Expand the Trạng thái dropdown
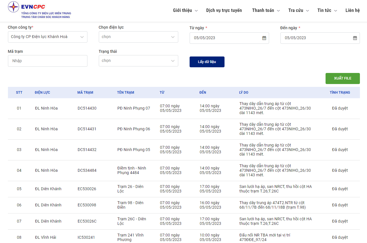Screen dimensions: 367x243 [x=139, y=61]
